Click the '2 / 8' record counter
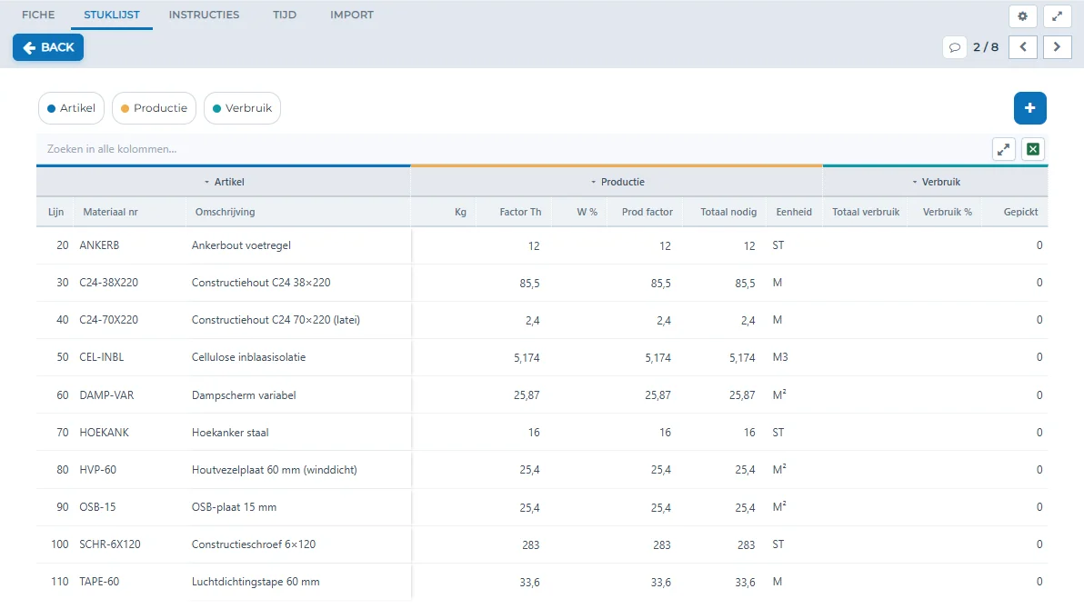 (x=986, y=47)
